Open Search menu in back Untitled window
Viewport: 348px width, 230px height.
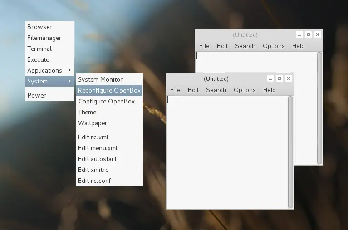point(245,46)
